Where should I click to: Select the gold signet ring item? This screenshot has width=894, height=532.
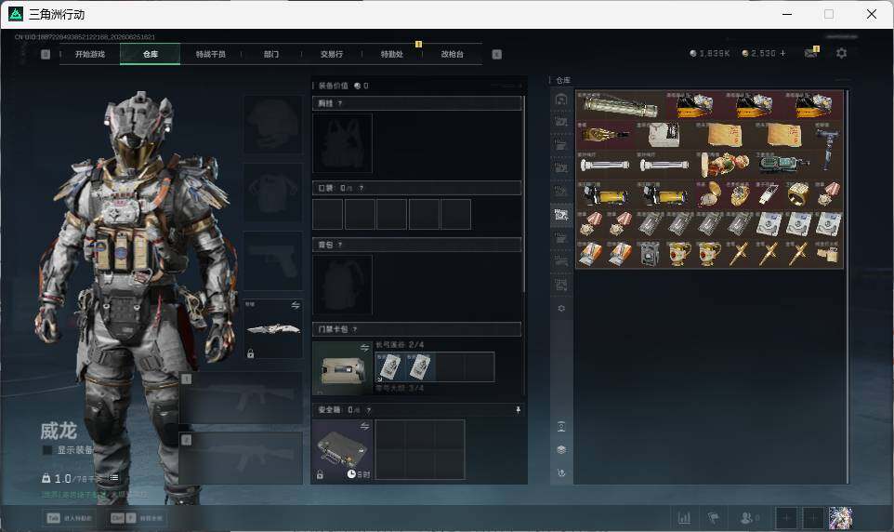click(x=797, y=195)
